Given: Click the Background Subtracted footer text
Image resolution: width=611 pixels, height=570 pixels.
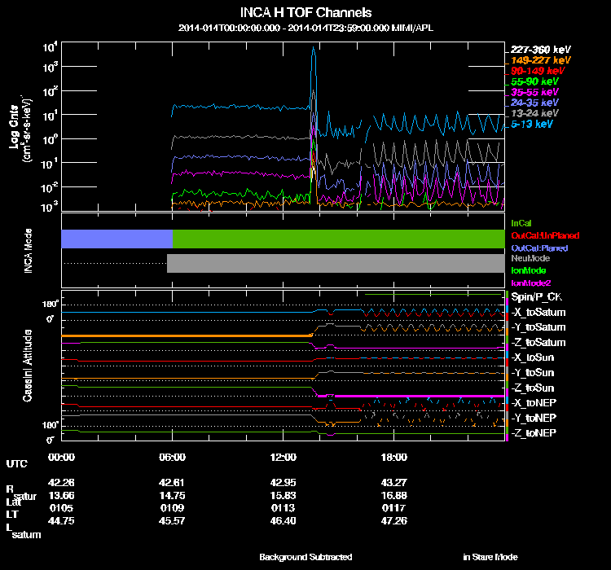Looking at the screenshot, I should tap(305, 557).
